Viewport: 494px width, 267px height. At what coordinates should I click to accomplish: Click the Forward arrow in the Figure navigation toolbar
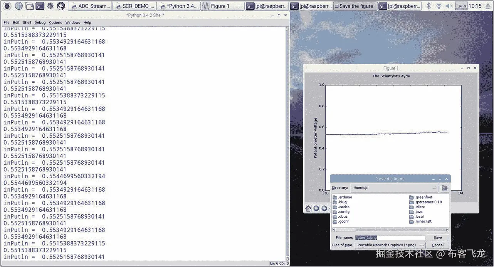tap(324, 209)
